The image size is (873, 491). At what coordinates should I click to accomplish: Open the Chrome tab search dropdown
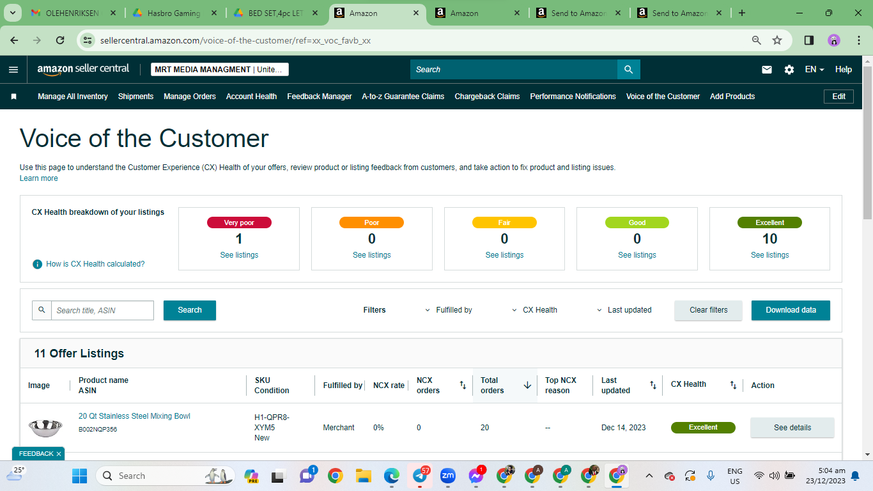tap(14, 13)
